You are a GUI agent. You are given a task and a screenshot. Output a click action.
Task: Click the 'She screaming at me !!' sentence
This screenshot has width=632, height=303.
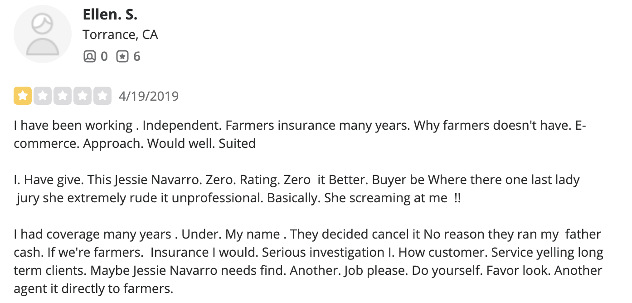pyautogui.click(x=392, y=198)
